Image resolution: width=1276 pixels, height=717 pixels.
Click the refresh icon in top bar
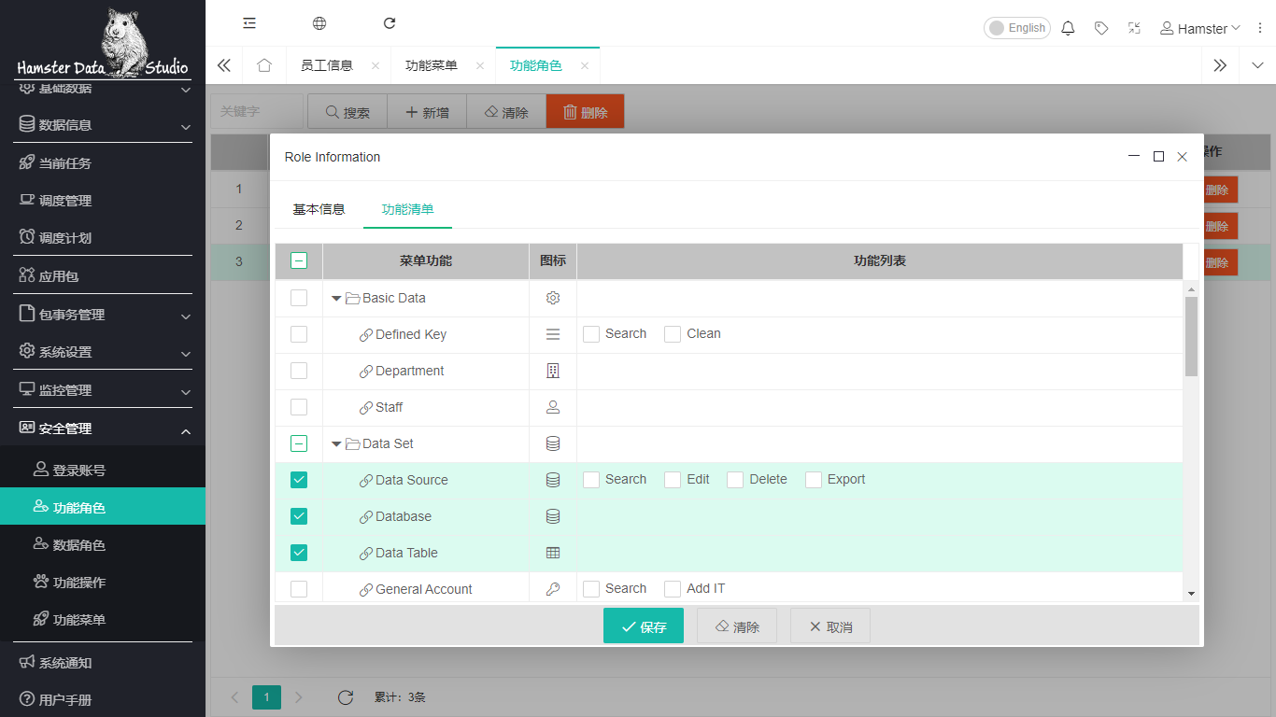click(x=390, y=23)
